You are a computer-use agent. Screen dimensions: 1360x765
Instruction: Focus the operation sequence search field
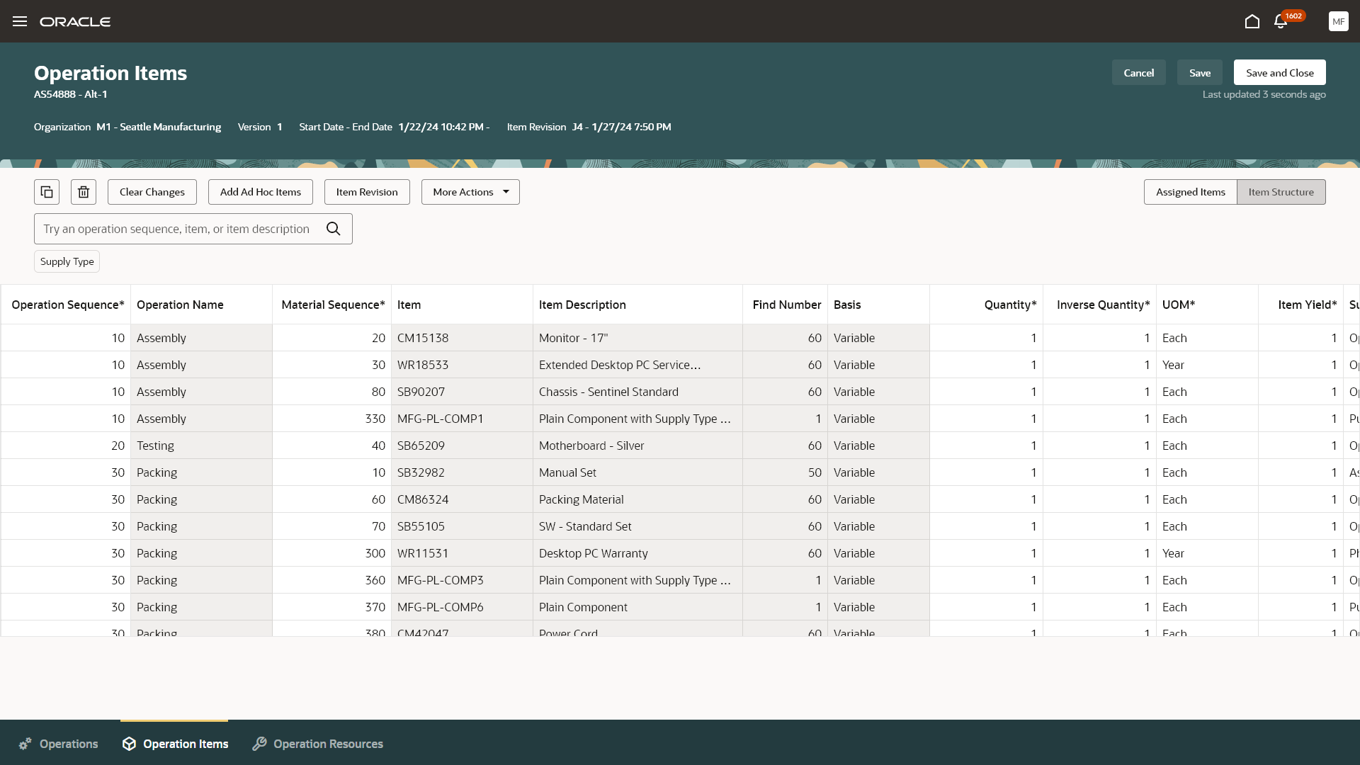(177, 229)
